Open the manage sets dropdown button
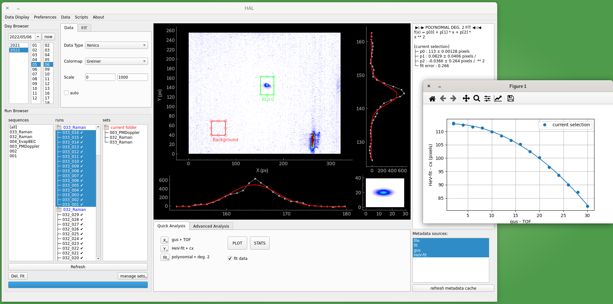Screen dimensions: 613x304 [133, 276]
